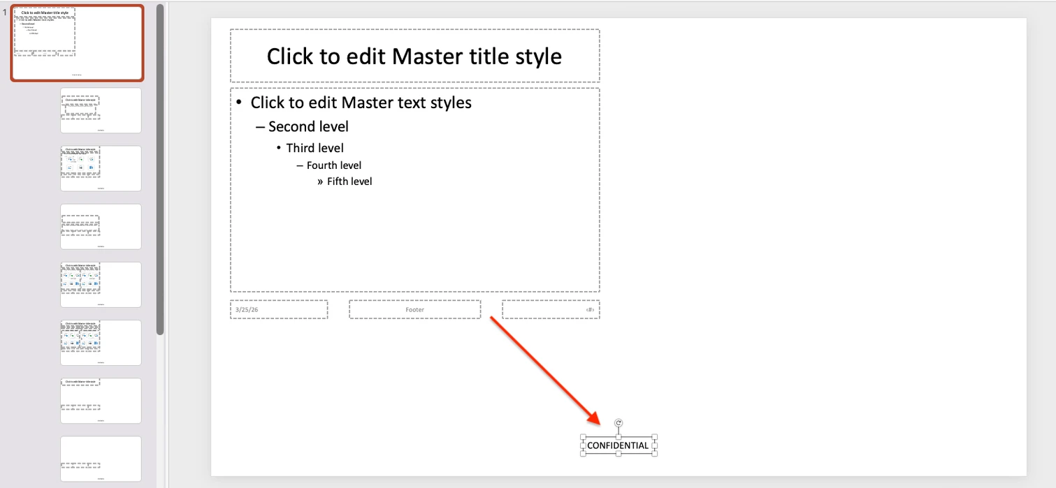Image resolution: width=1056 pixels, height=488 pixels.
Task: Click the date placeholder showing 3/25/26
Action: click(x=279, y=309)
